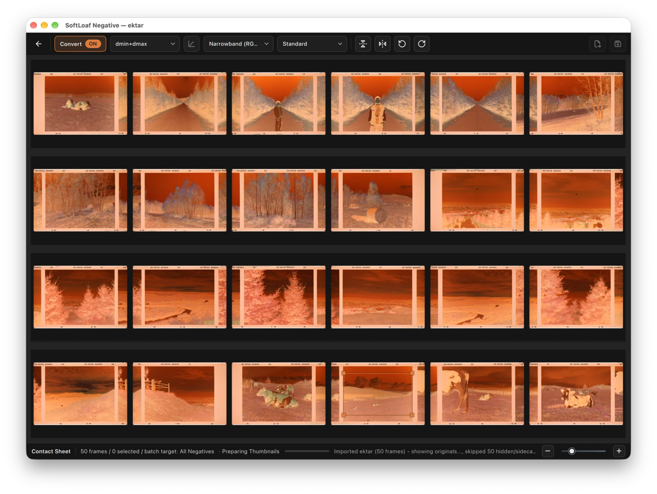This screenshot has width=657, height=494.
Task: Decrease thumbnail size with minus button
Action: (548, 451)
